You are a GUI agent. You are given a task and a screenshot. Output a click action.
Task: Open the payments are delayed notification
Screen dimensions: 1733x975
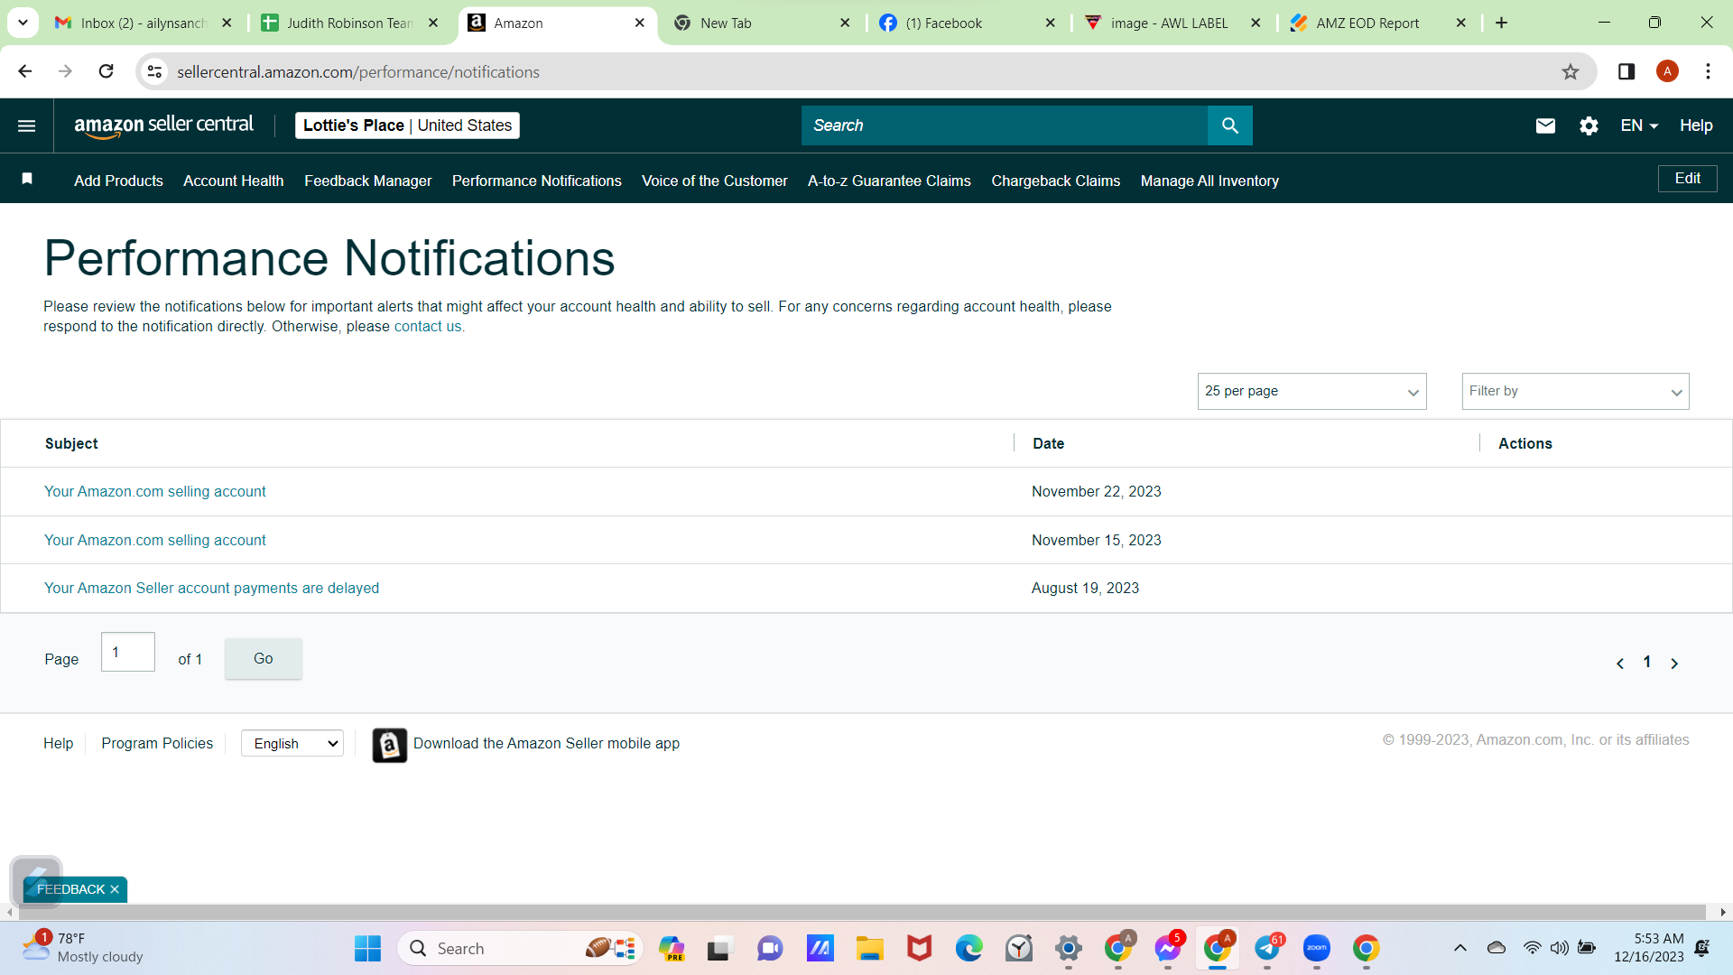[x=211, y=588]
